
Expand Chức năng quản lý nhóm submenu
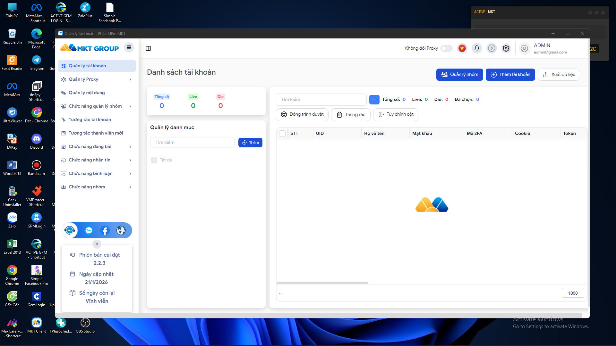(130, 106)
